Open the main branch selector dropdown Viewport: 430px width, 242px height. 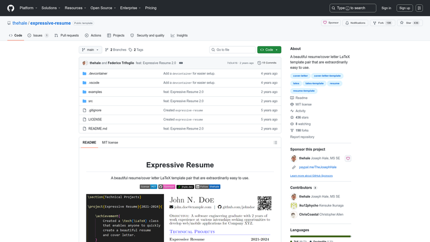coord(90,49)
